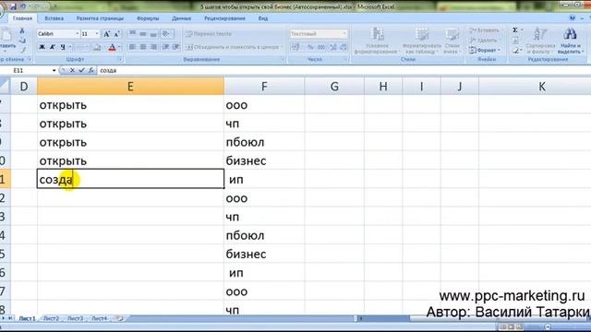This screenshot has width=591, height=332.
Task: Open Число group dialog launcher
Action: click(345, 59)
